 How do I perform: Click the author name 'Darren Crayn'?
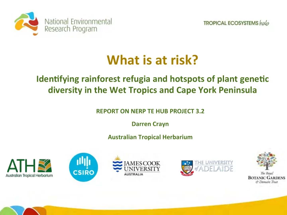click(150, 124)
